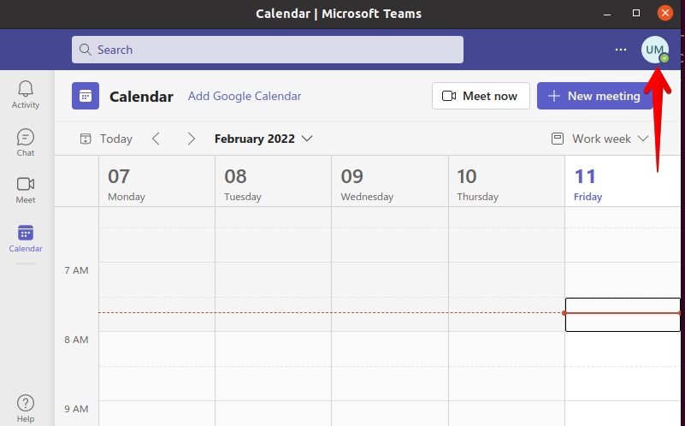Click Add Google Calendar link
The width and height of the screenshot is (685, 426).
(245, 96)
